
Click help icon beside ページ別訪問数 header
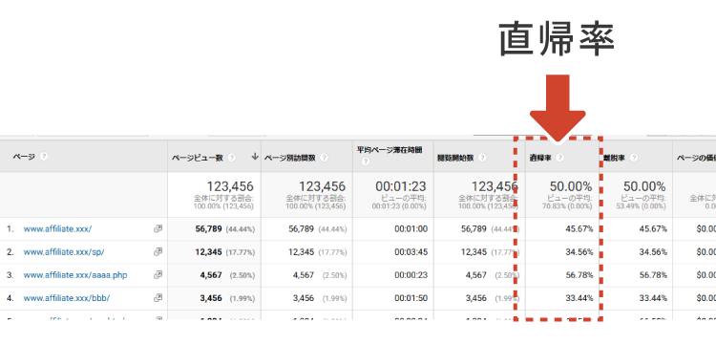click(325, 158)
